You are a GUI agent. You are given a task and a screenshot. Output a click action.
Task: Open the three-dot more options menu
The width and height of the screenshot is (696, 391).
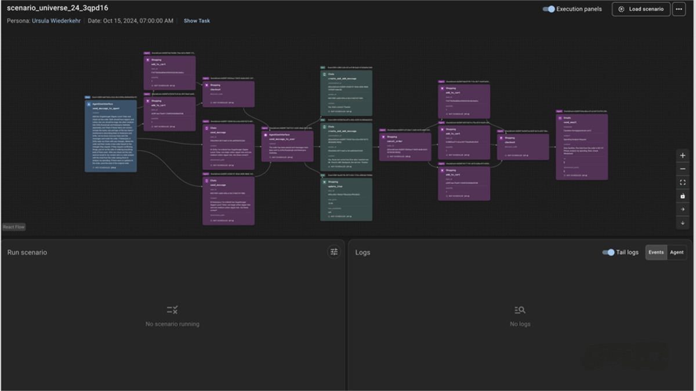pos(679,9)
